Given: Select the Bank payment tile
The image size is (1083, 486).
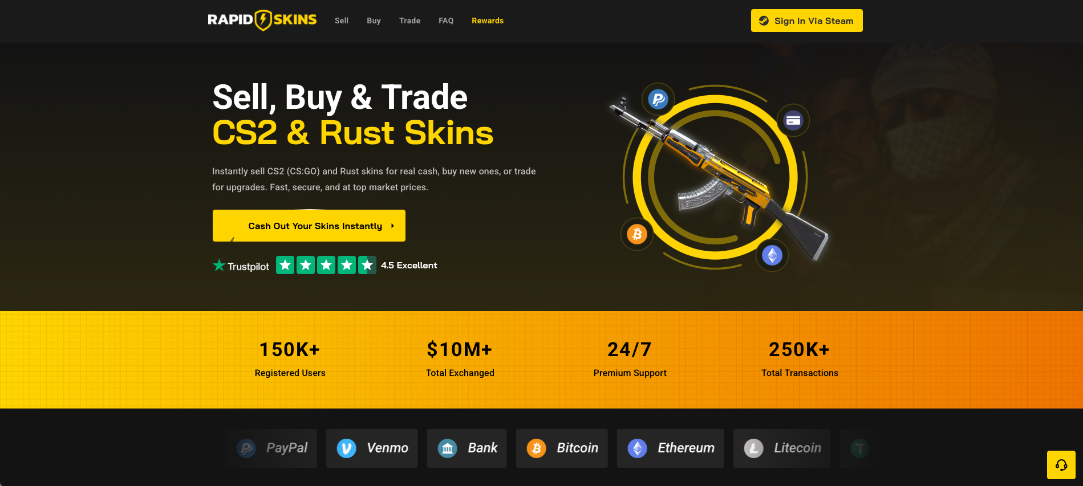Looking at the screenshot, I should (x=467, y=448).
